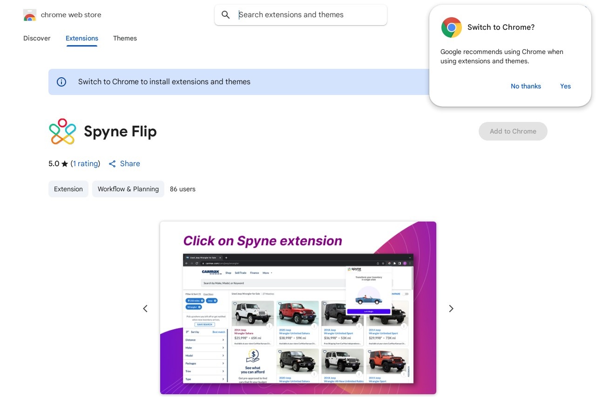Open the Discover tab
This screenshot has height=397, width=596.
tap(37, 38)
